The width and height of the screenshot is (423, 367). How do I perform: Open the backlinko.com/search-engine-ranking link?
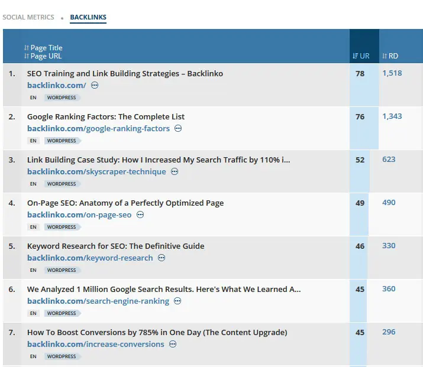[98, 301]
